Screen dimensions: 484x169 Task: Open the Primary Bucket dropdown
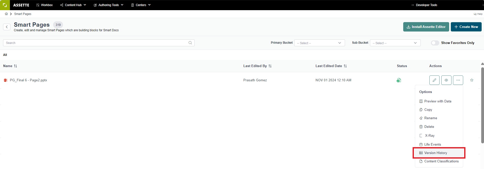coord(319,43)
